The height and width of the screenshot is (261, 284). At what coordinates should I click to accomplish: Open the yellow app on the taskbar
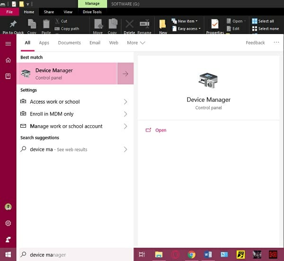[241, 254]
